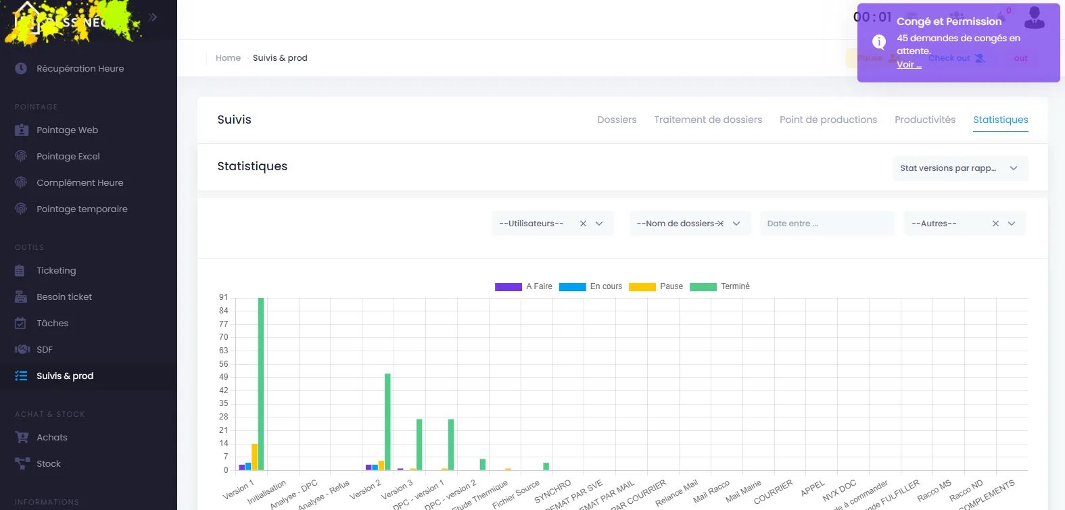Image resolution: width=1065 pixels, height=510 pixels.
Task: Expand the --Autres-- dropdown arrow
Action: tap(1012, 224)
